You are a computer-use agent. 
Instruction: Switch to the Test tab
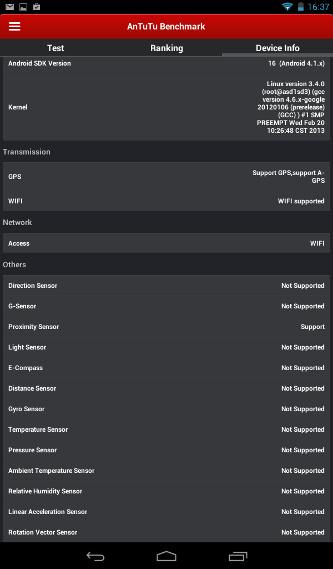point(56,48)
